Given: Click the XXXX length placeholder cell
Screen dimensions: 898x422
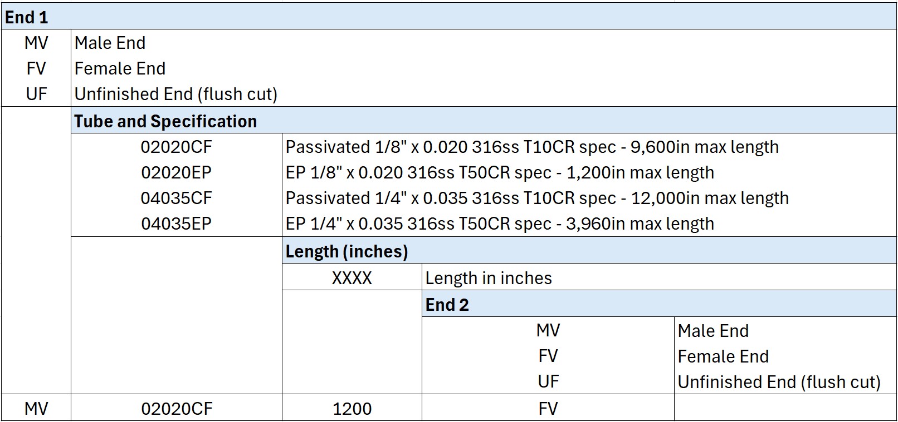Looking at the screenshot, I should (352, 277).
